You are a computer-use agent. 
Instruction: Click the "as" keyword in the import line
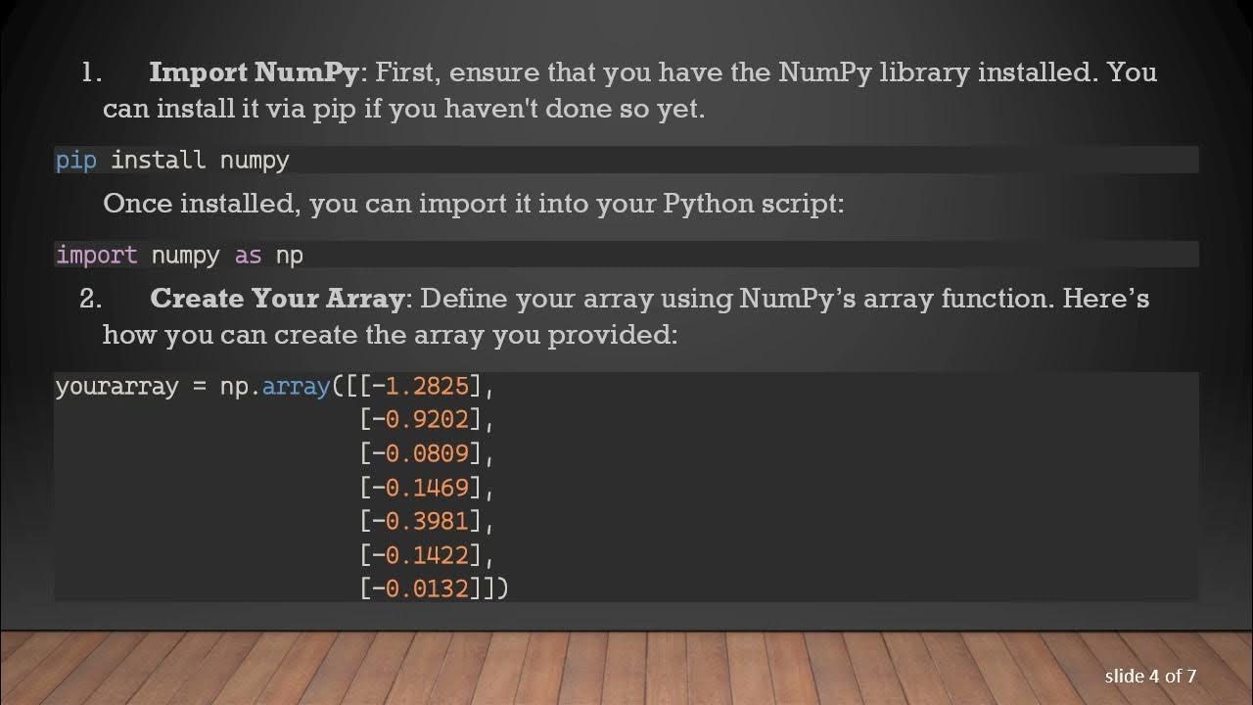(x=248, y=256)
